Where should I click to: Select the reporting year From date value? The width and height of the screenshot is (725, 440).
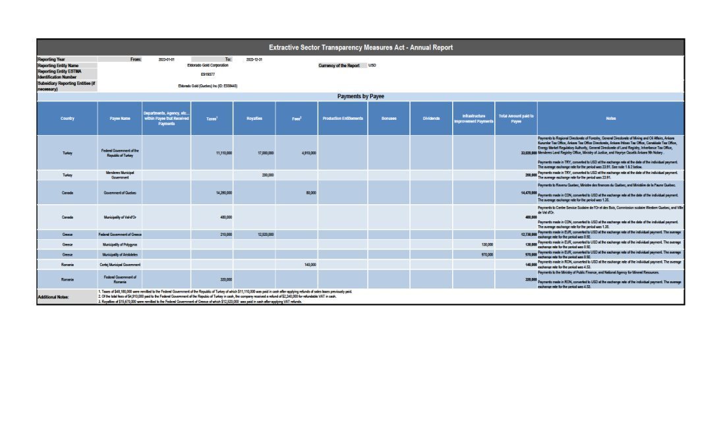166,59
